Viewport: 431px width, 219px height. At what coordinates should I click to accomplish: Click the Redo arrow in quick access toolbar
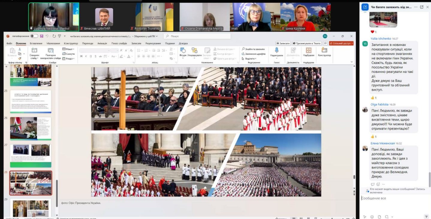click(54, 36)
